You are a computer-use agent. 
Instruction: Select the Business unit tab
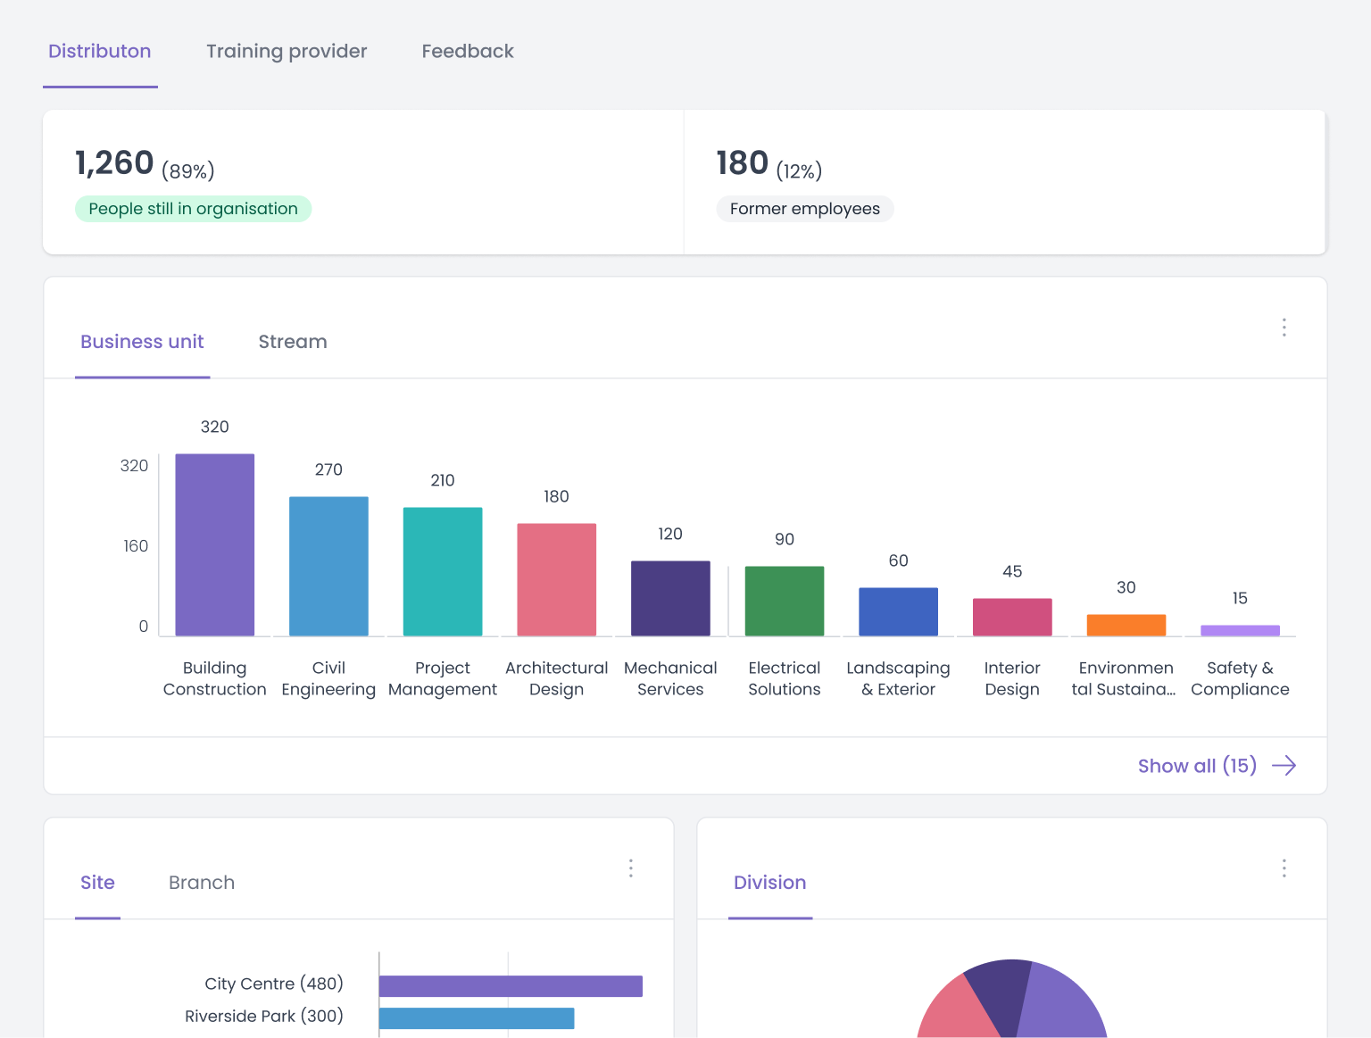[x=142, y=341]
